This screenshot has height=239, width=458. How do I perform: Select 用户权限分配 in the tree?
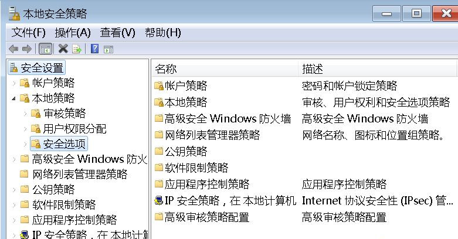74,128
